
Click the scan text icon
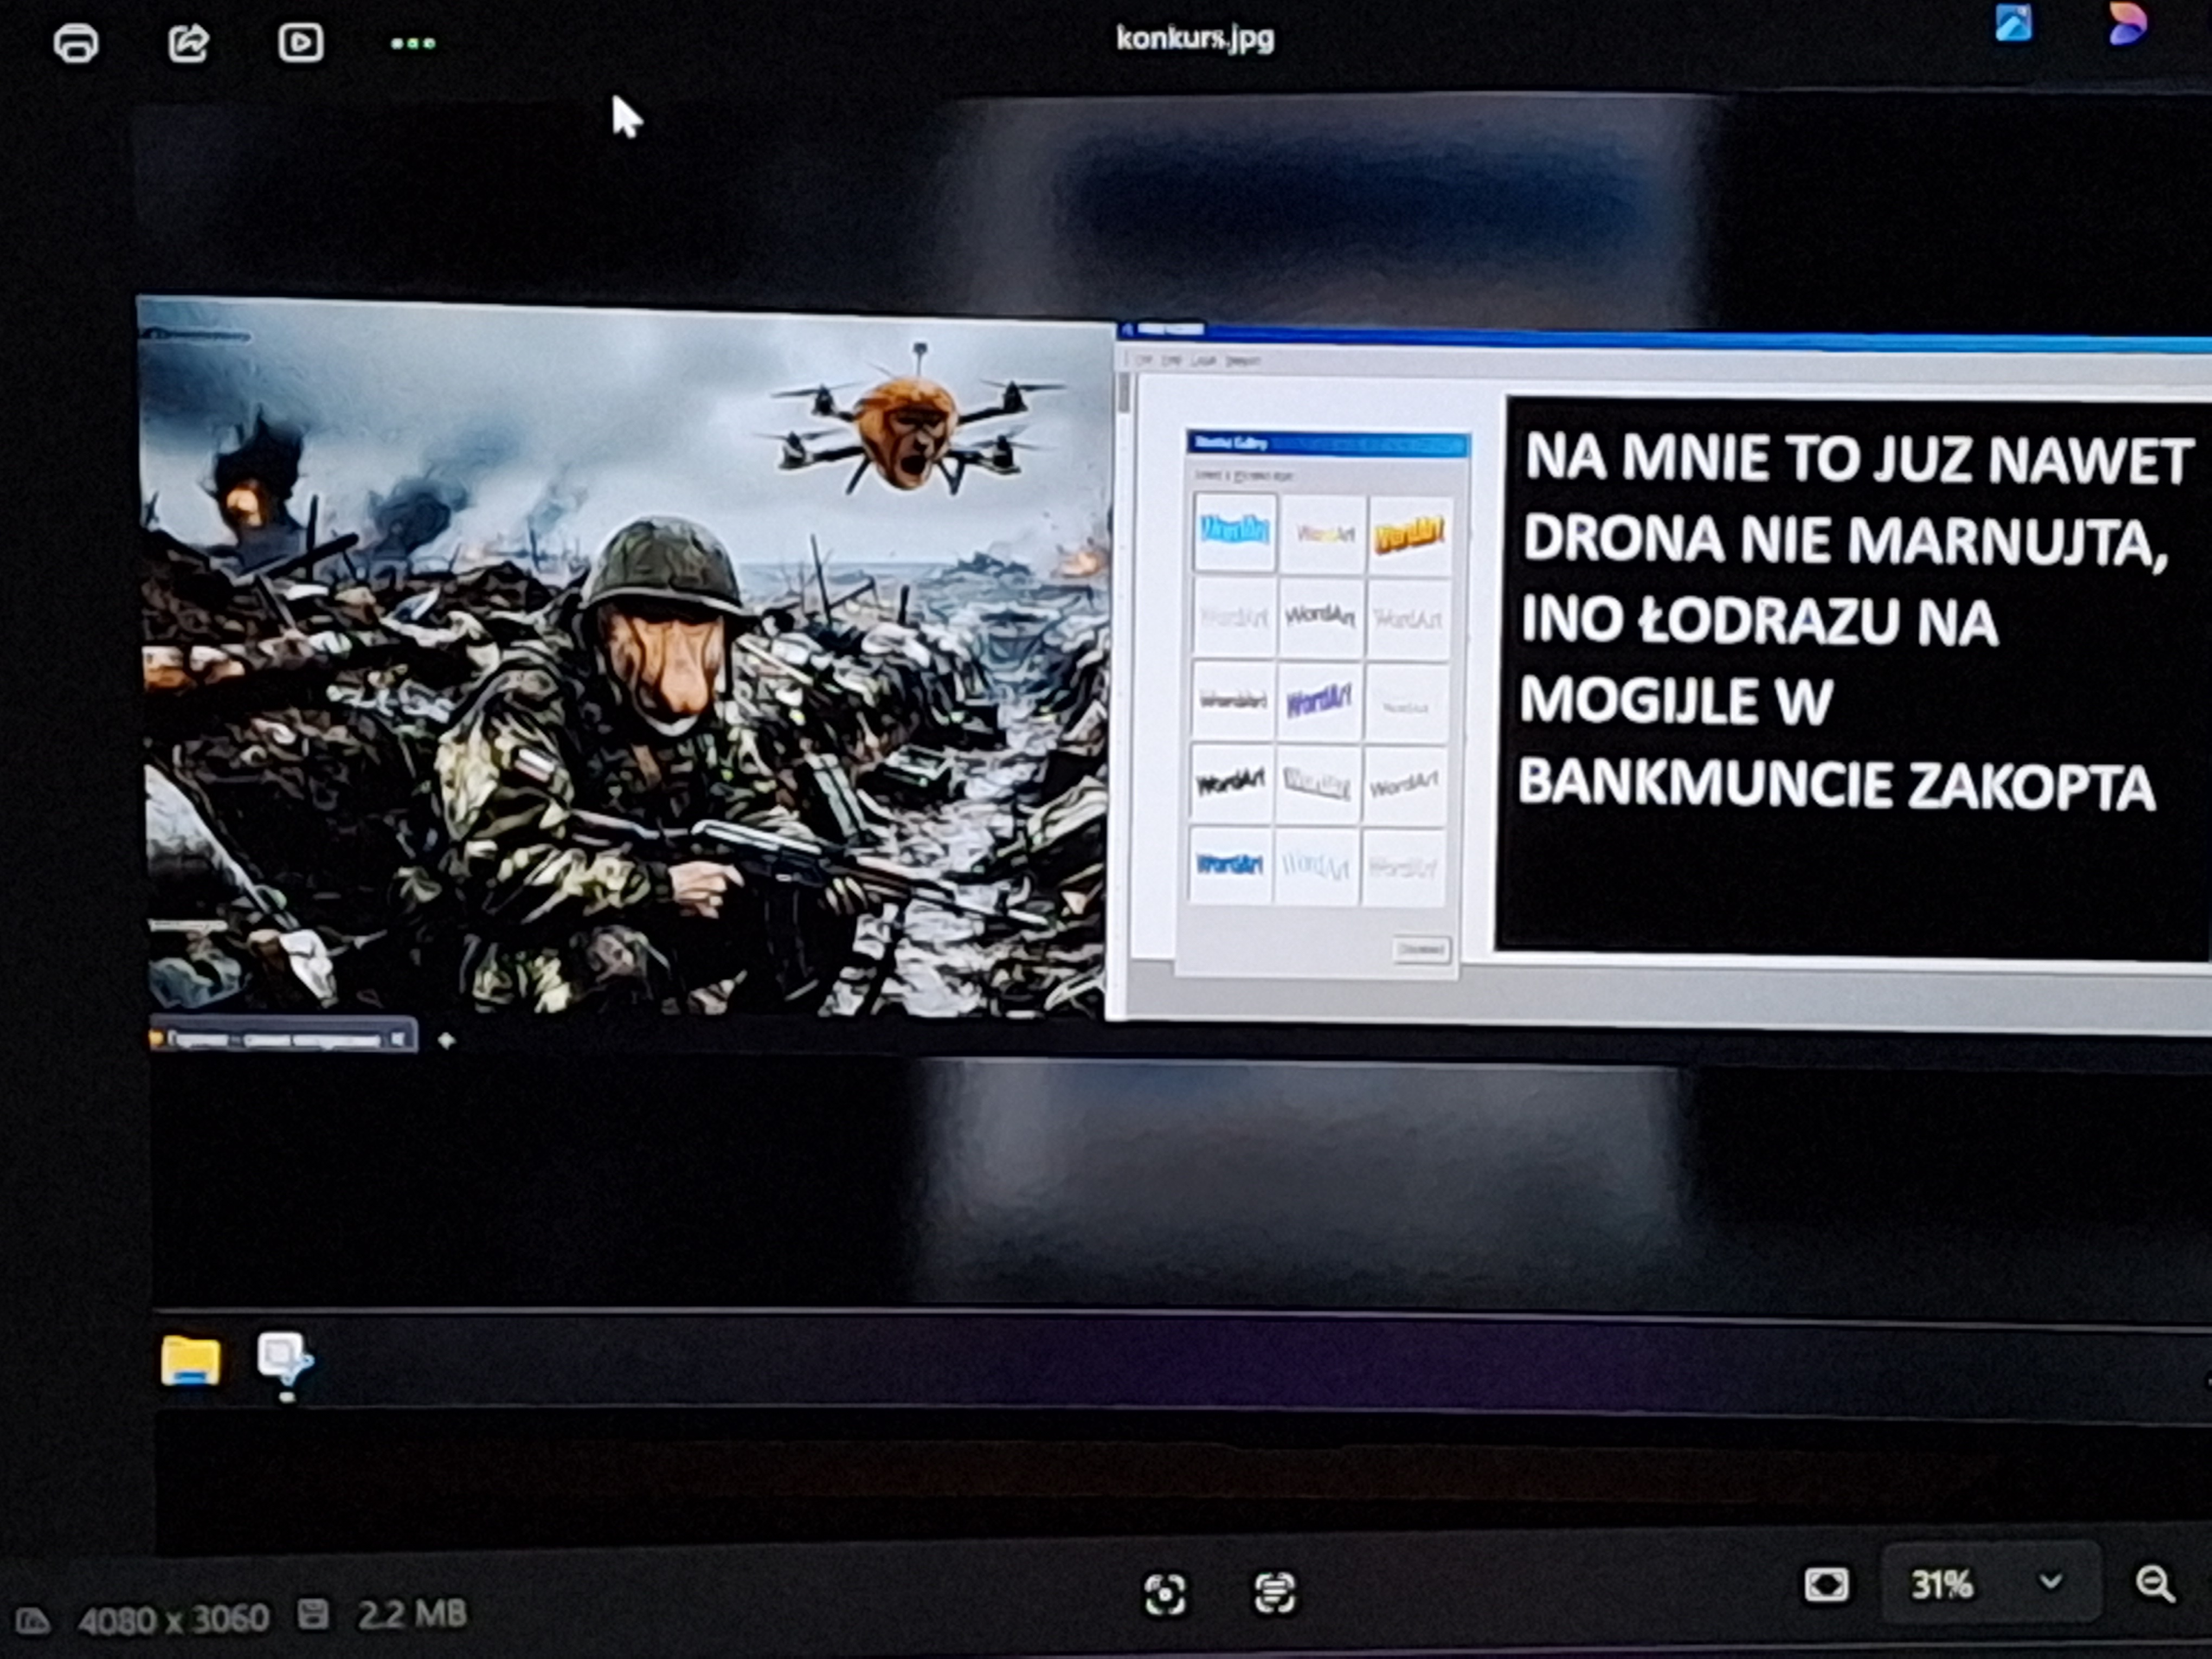[1274, 1593]
